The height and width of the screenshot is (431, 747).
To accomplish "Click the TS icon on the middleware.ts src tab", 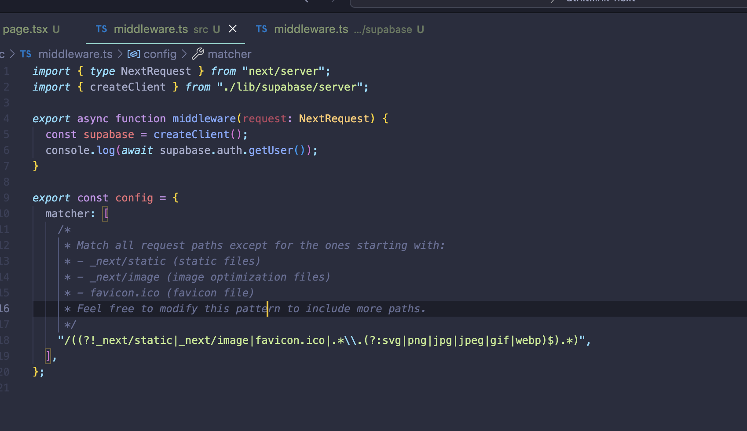I will coord(101,29).
